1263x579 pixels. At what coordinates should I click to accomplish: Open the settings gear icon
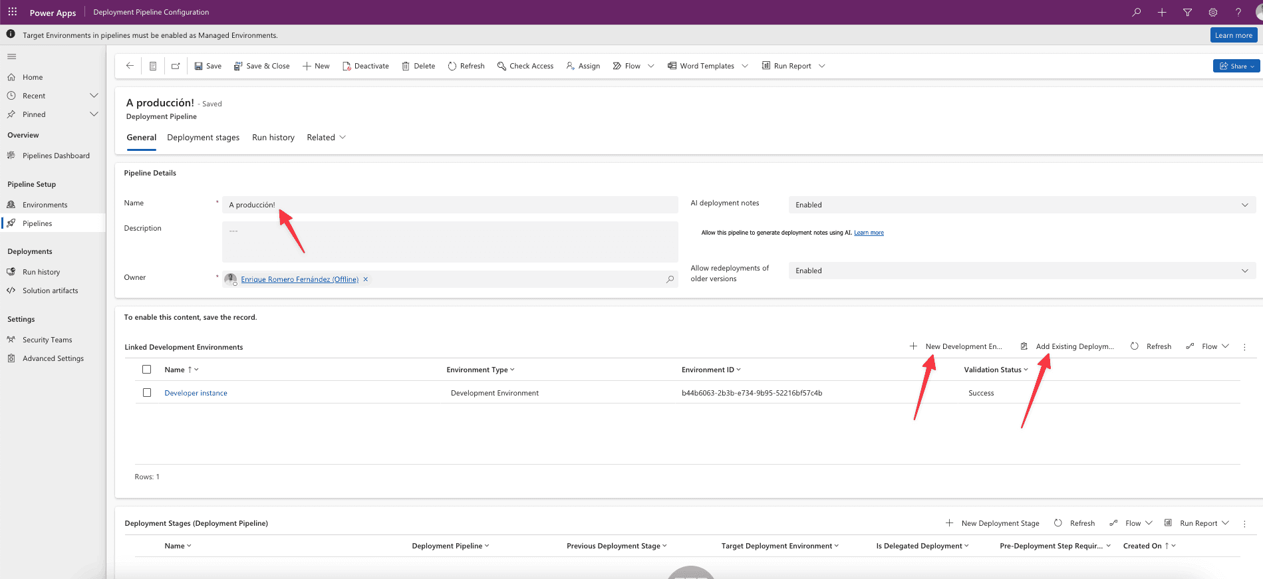pyautogui.click(x=1213, y=12)
